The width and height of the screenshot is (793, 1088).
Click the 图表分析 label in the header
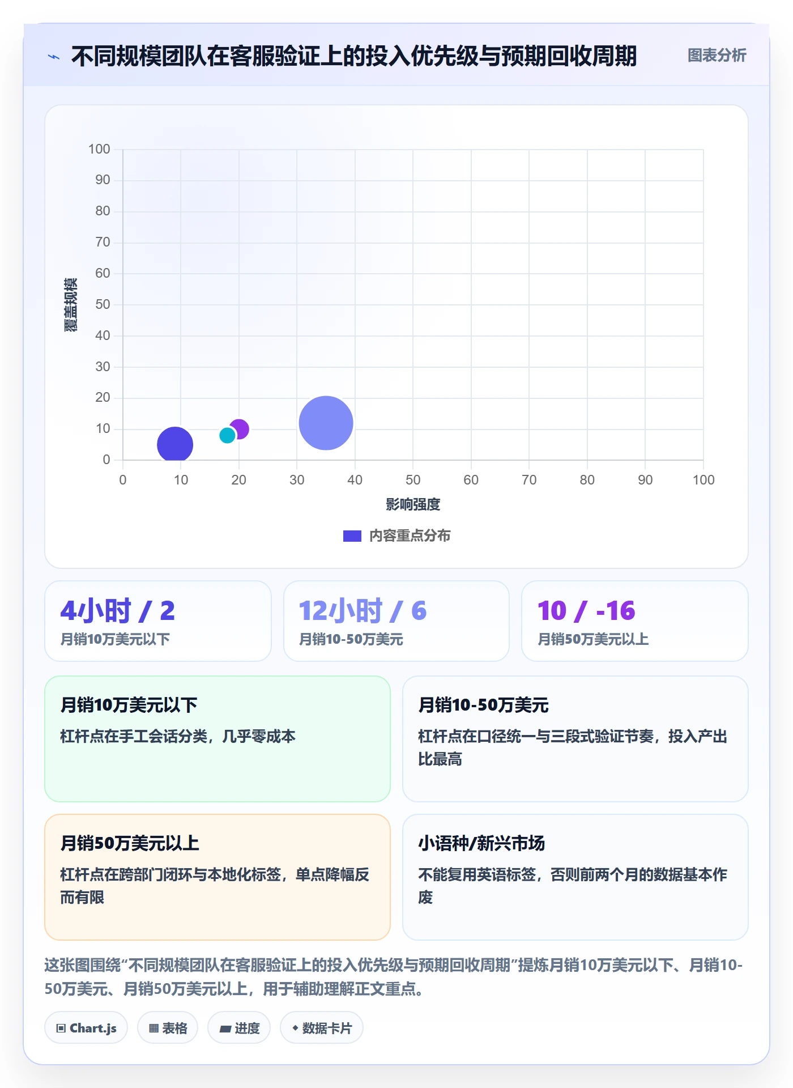(717, 55)
